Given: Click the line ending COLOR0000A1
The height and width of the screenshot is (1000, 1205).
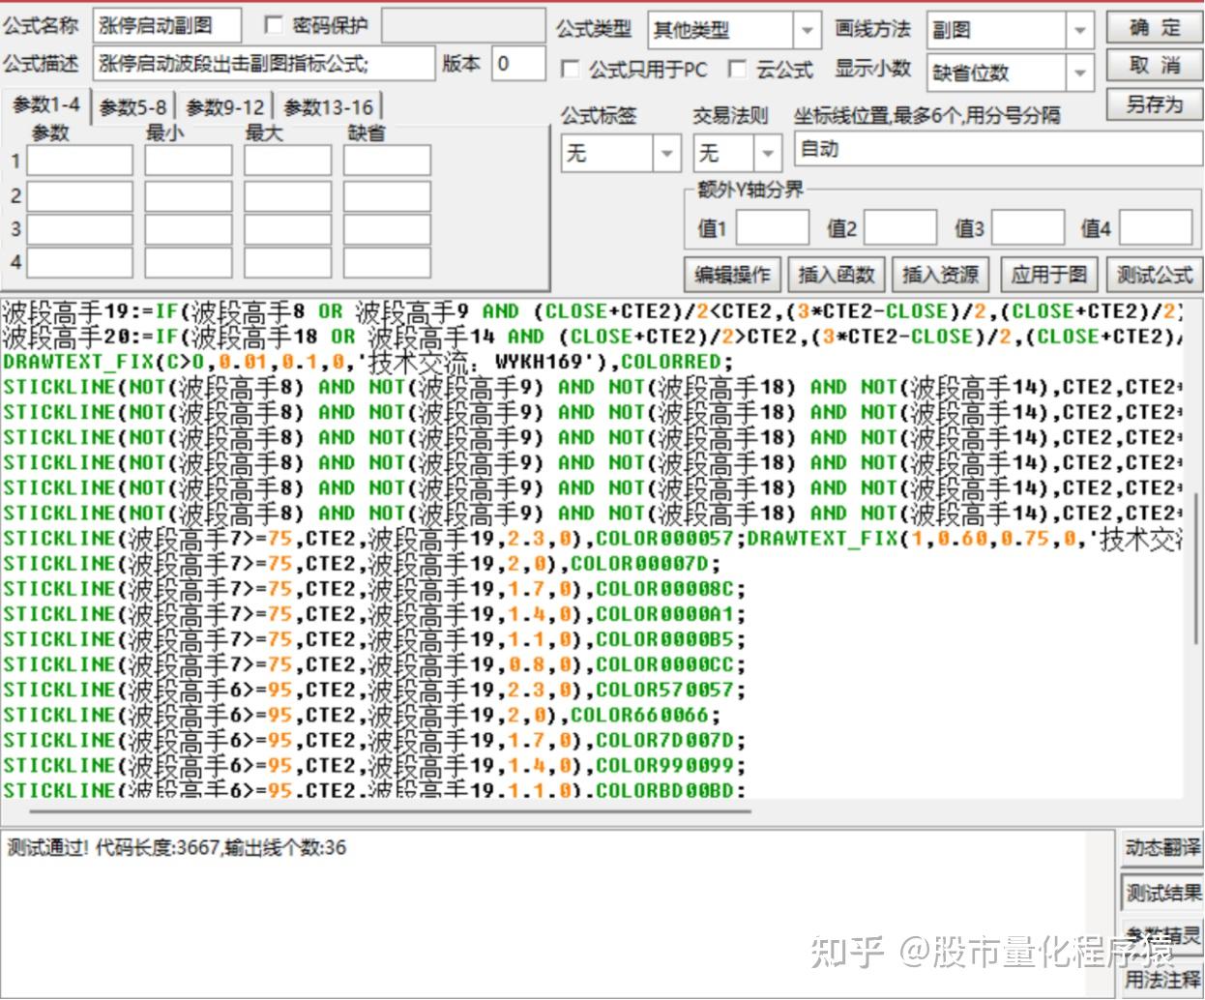Looking at the screenshot, I should [374, 614].
